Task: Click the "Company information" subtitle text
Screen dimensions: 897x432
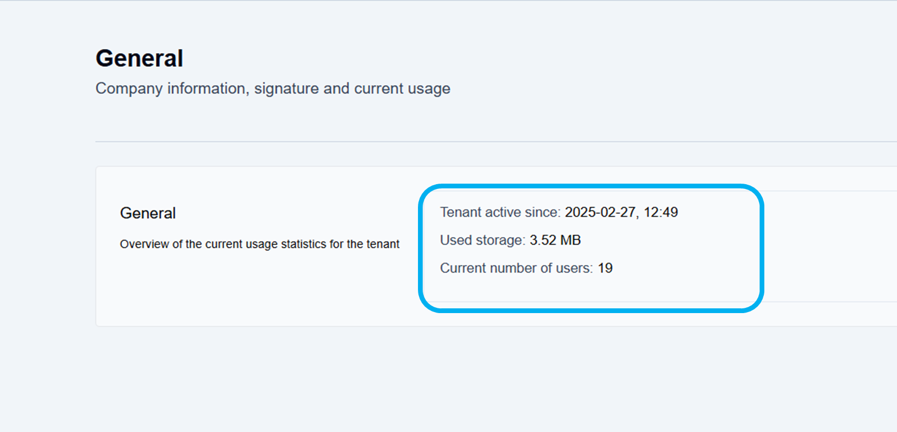Action: tap(171, 88)
